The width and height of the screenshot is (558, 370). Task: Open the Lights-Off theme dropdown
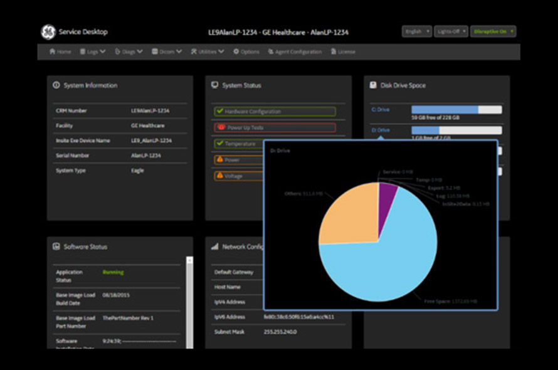coord(451,31)
